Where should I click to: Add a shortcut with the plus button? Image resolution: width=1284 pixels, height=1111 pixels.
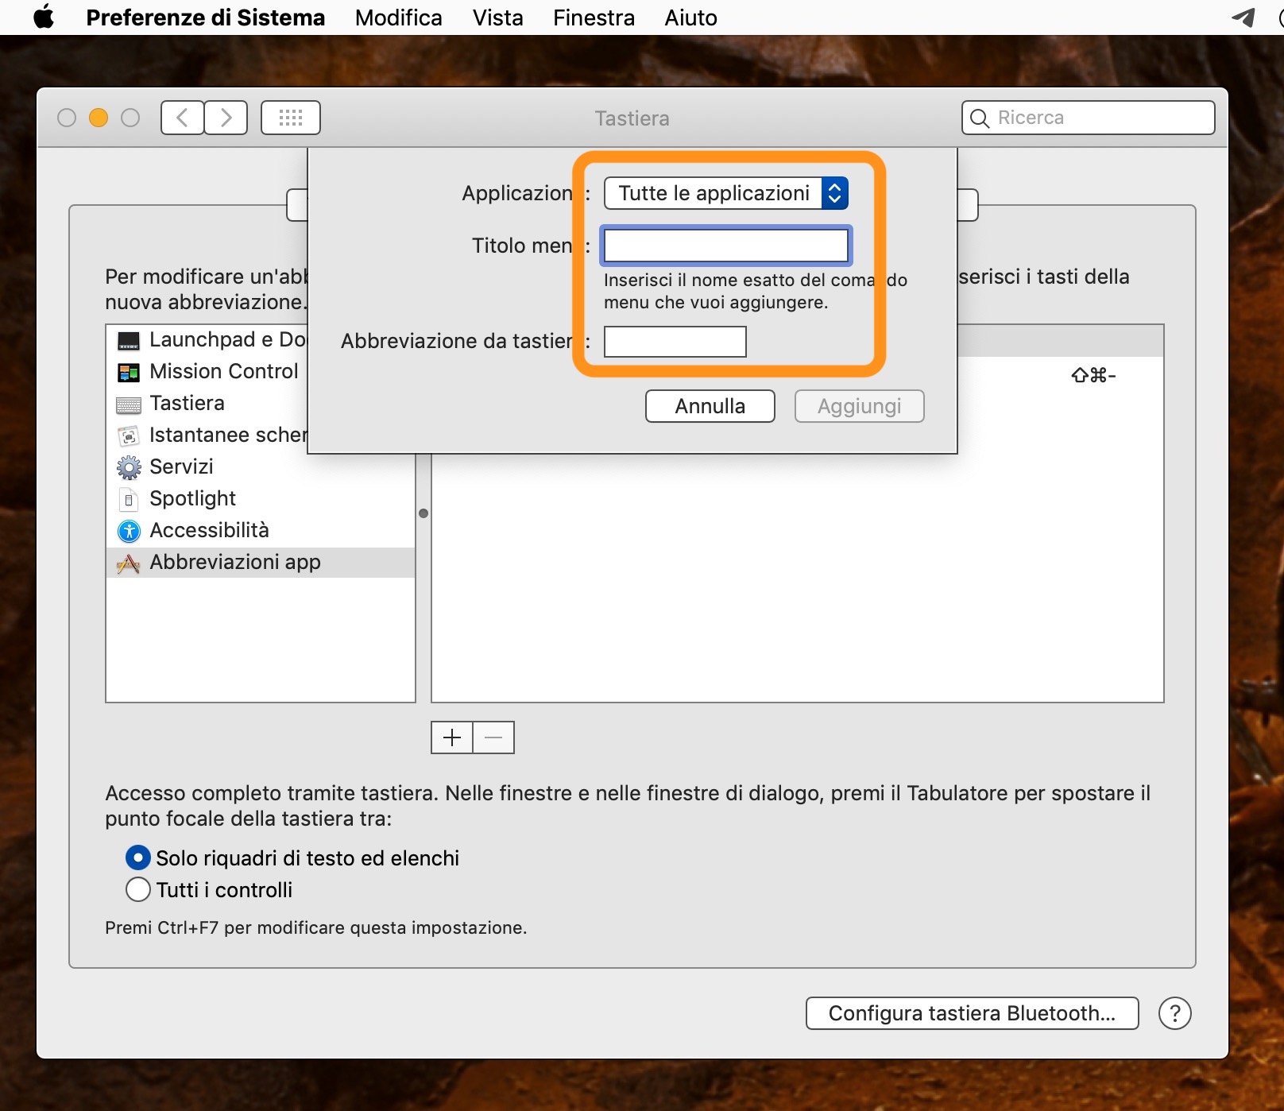pyautogui.click(x=452, y=737)
